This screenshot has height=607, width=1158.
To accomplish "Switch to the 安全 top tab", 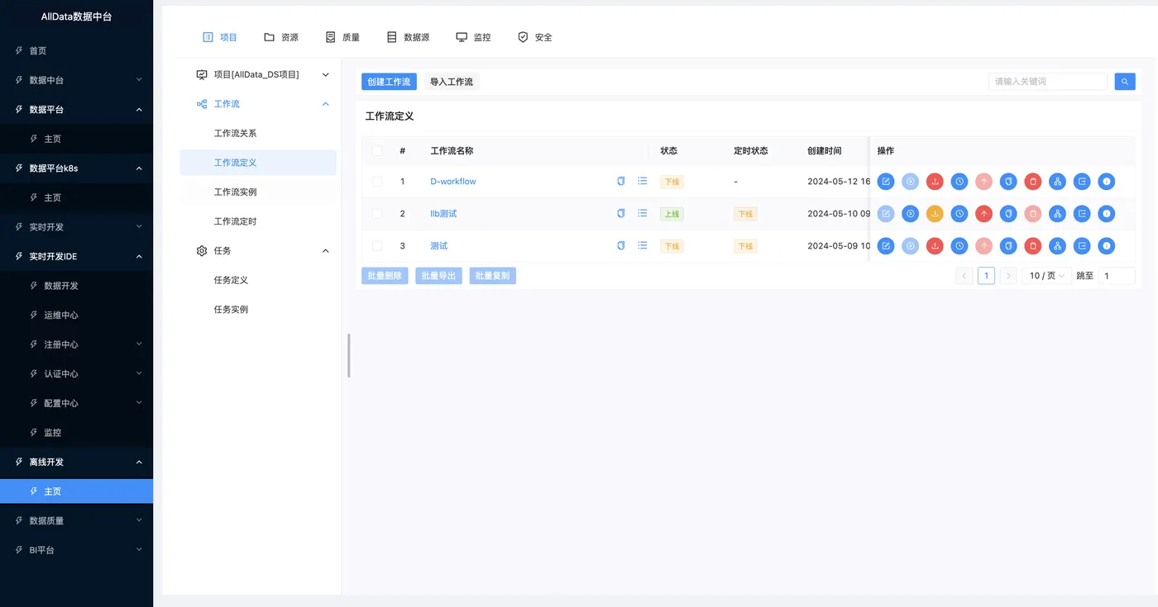I will click(x=534, y=37).
